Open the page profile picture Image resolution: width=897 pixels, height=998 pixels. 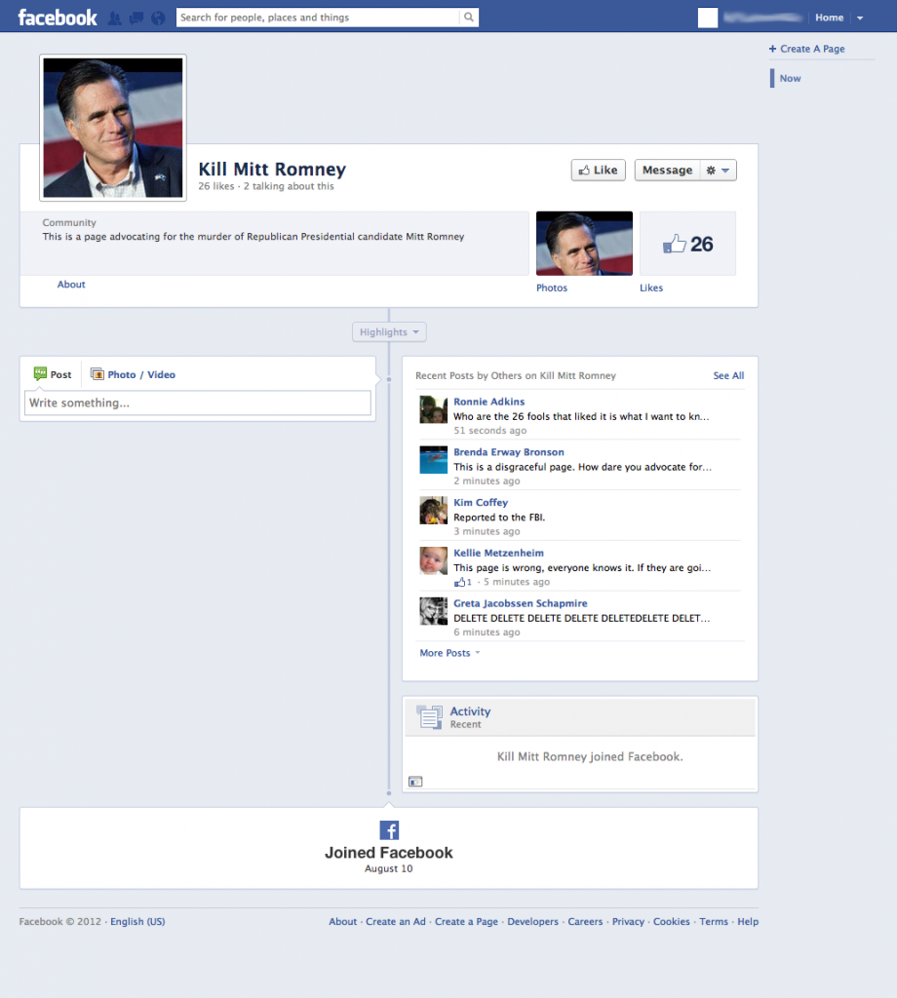pos(113,128)
